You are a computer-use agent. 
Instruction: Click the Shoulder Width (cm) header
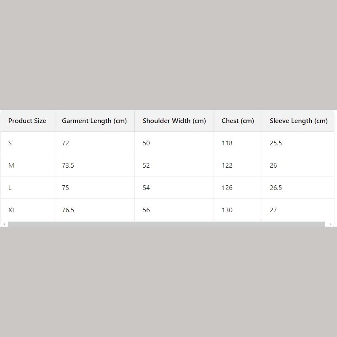174,121
